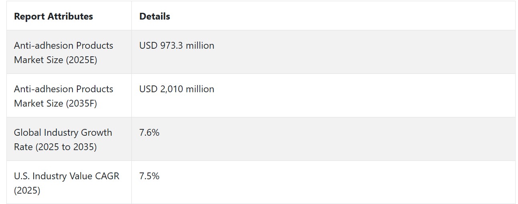Screen dimensions: 518x204
Task: Select the "Global Industry Growth Rate" cell
Action: (x=69, y=139)
